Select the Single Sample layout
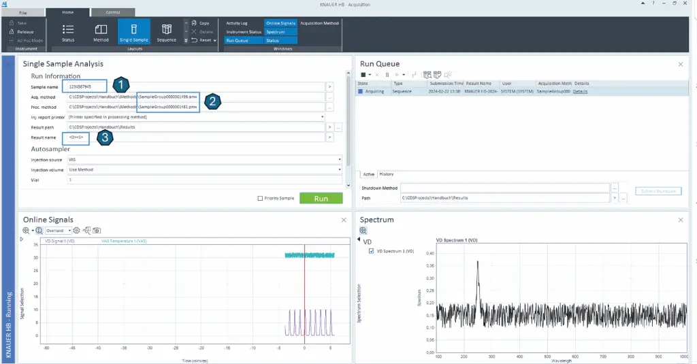 coord(134,33)
